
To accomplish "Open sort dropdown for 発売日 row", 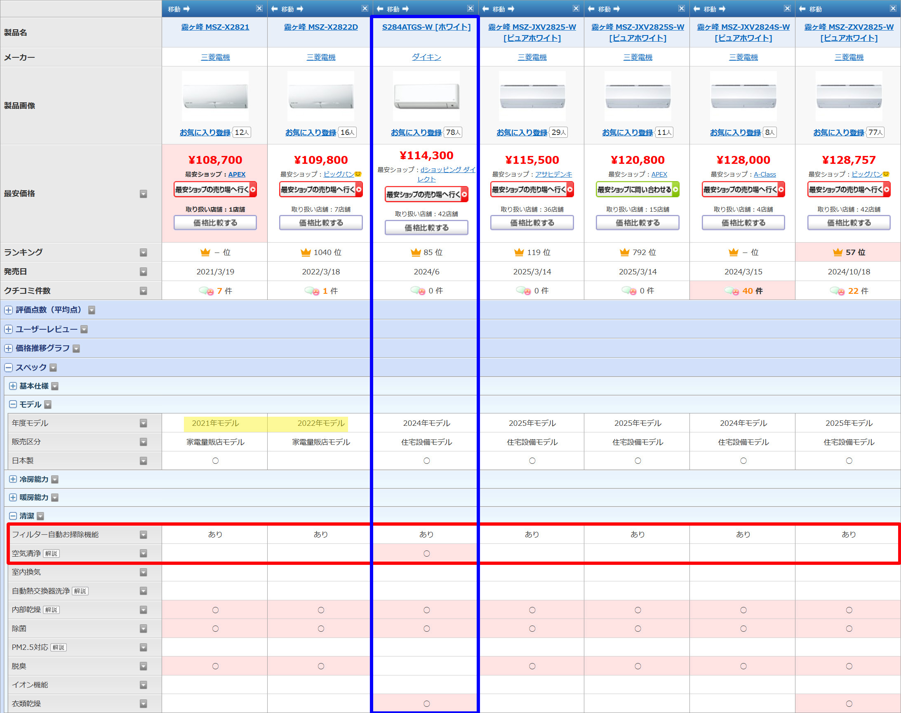I will [143, 272].
